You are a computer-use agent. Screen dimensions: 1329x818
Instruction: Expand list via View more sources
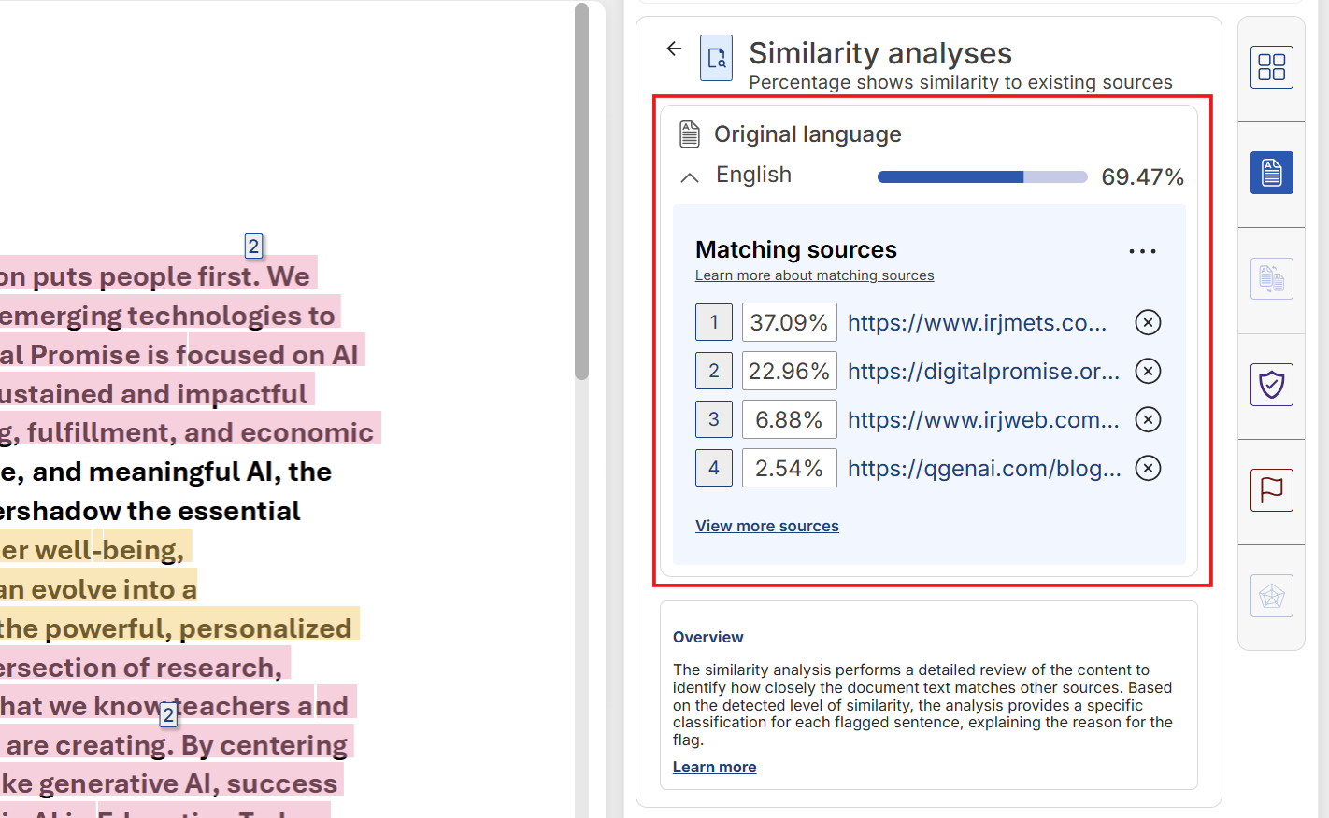[x=766, y=526]
